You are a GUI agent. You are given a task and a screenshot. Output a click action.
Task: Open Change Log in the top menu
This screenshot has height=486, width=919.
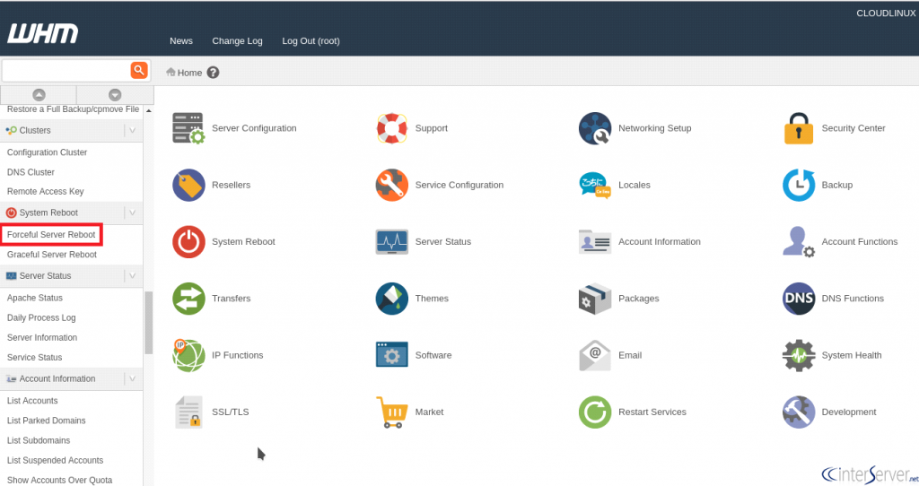(x=237, y=41)
